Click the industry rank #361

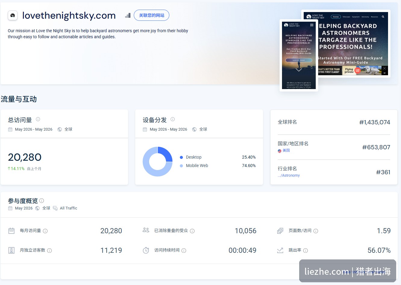383,172
